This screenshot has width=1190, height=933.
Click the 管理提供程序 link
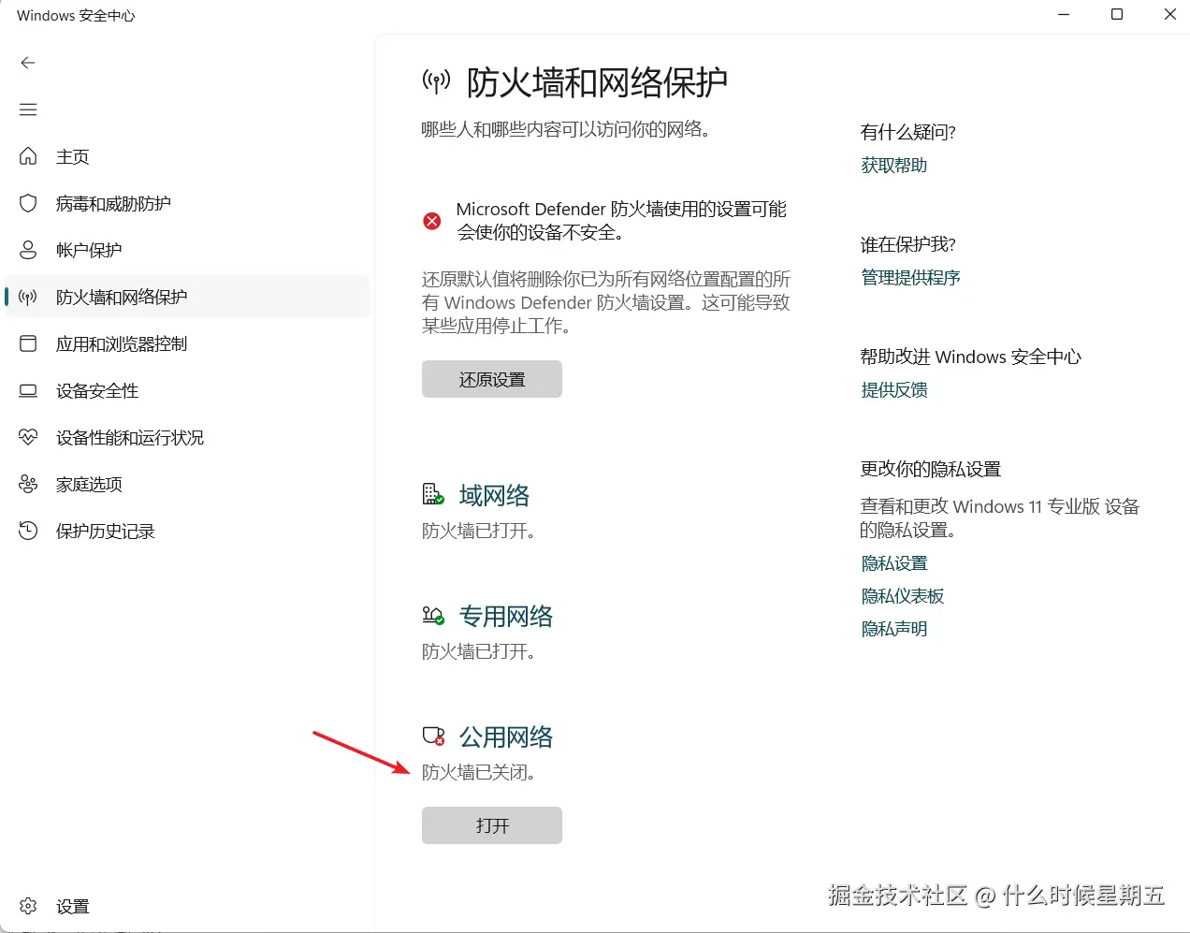(x=911, y=278)
